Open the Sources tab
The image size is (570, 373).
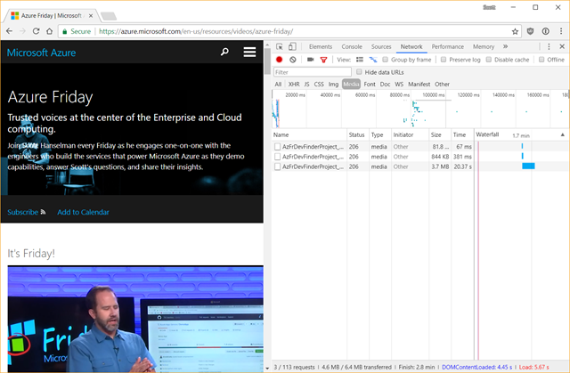(381, 46)
